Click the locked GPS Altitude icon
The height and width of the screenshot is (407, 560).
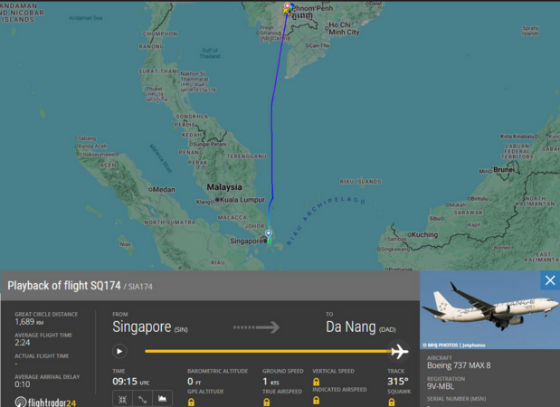coord(192,402)
